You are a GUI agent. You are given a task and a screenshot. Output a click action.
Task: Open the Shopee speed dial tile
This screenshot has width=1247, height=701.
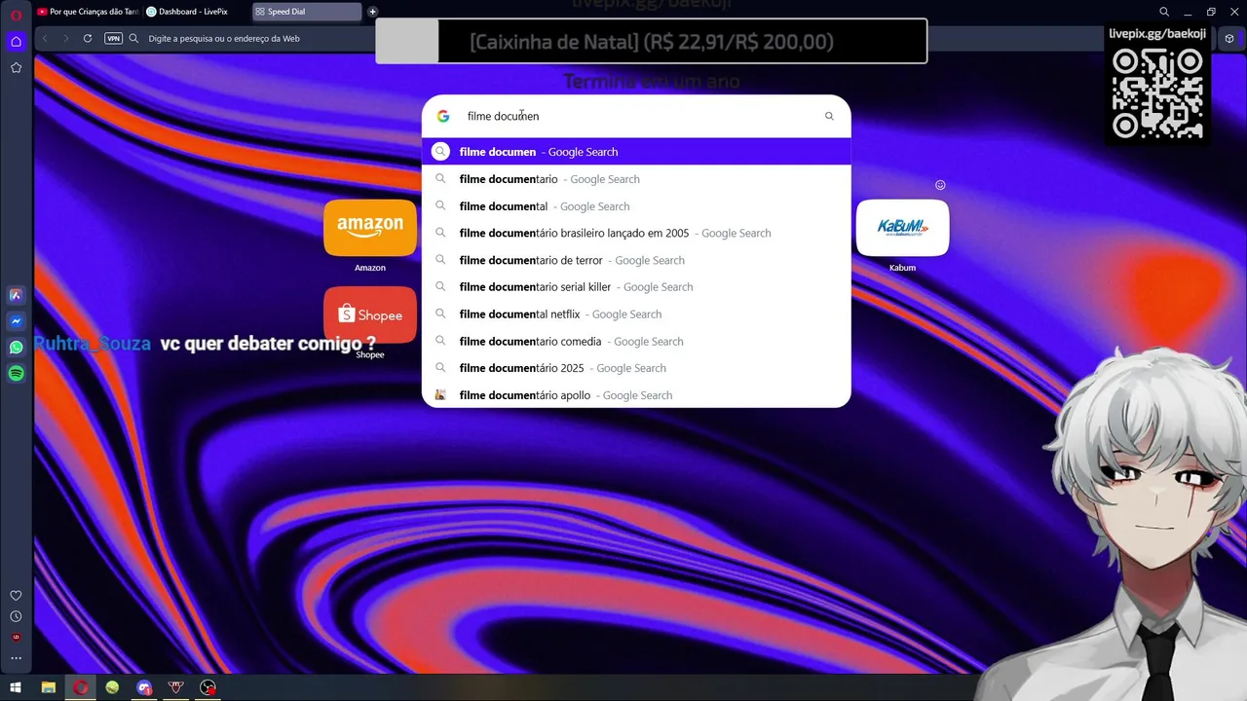point(370,314)
